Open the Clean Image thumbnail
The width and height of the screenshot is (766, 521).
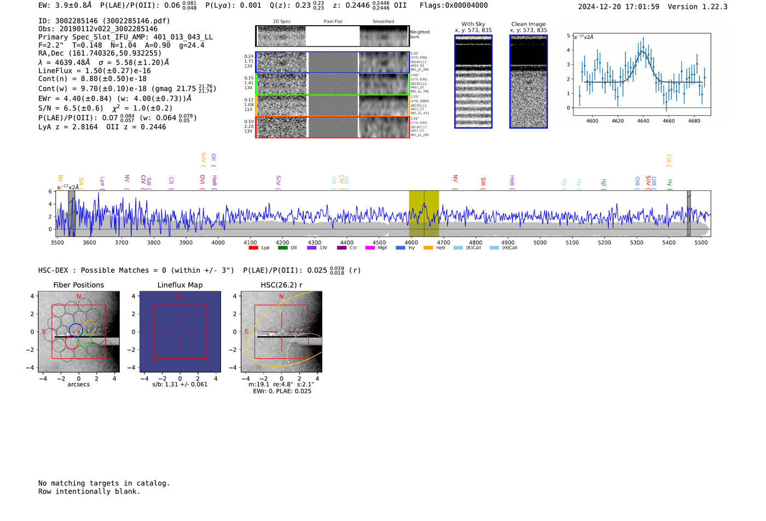pos(529,82)
